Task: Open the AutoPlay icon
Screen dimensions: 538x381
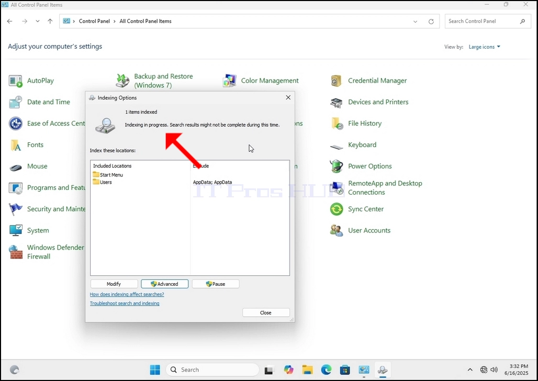Action: click(x=16, y=81)
